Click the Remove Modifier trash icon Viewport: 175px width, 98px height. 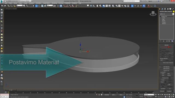tap(169, 41)
